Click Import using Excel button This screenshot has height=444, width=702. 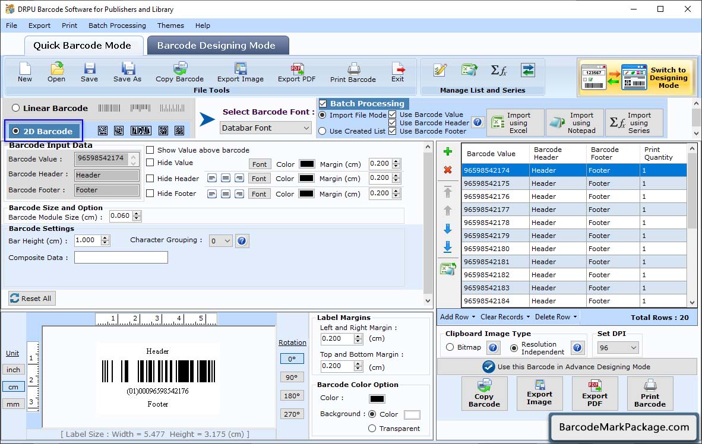click(x=516, y=123)
